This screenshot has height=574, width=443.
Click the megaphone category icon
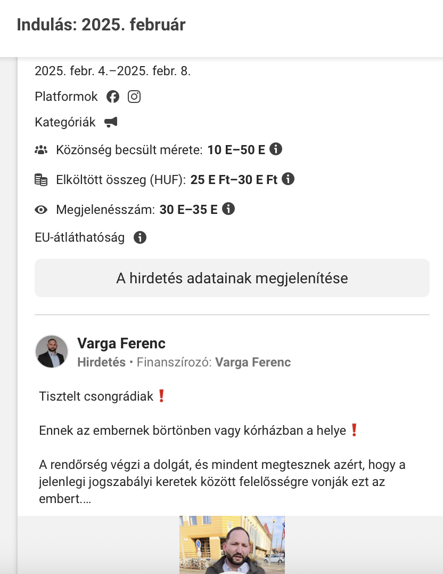(x=111, y=122)
